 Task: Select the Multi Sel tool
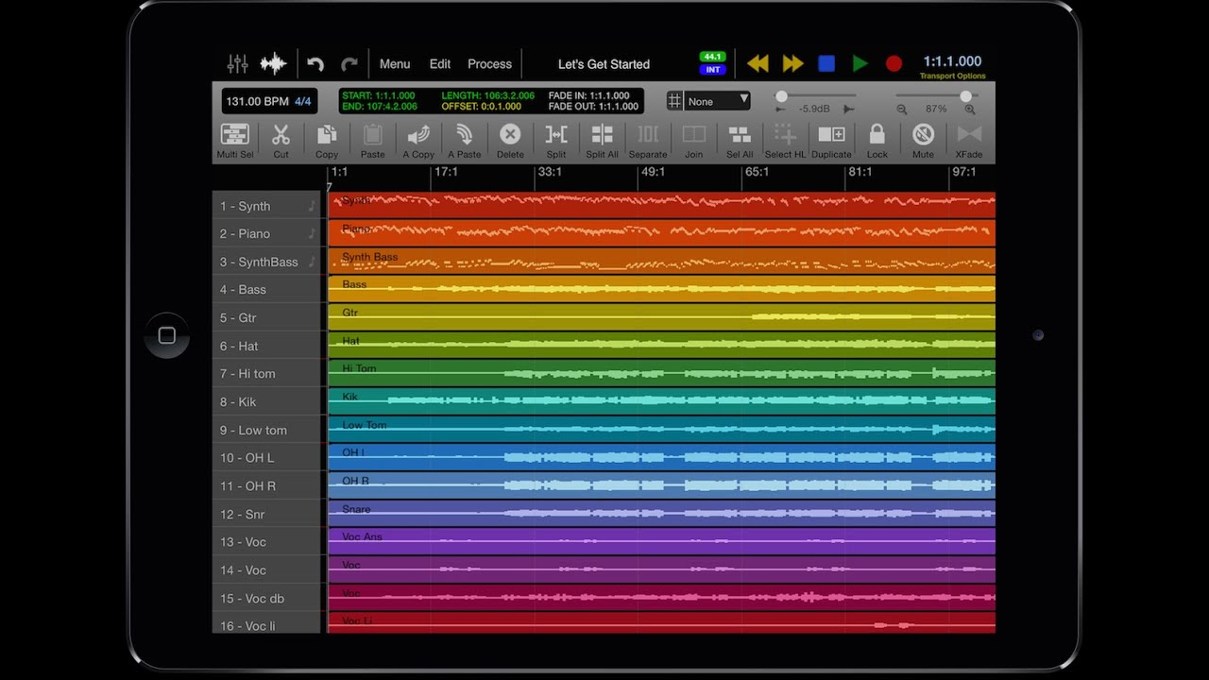[234, 140]
